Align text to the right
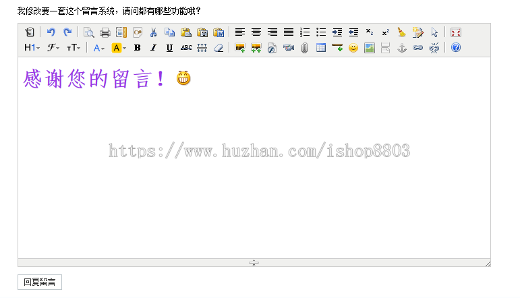This screenshot has width=520, height=298. pos(272,32)
